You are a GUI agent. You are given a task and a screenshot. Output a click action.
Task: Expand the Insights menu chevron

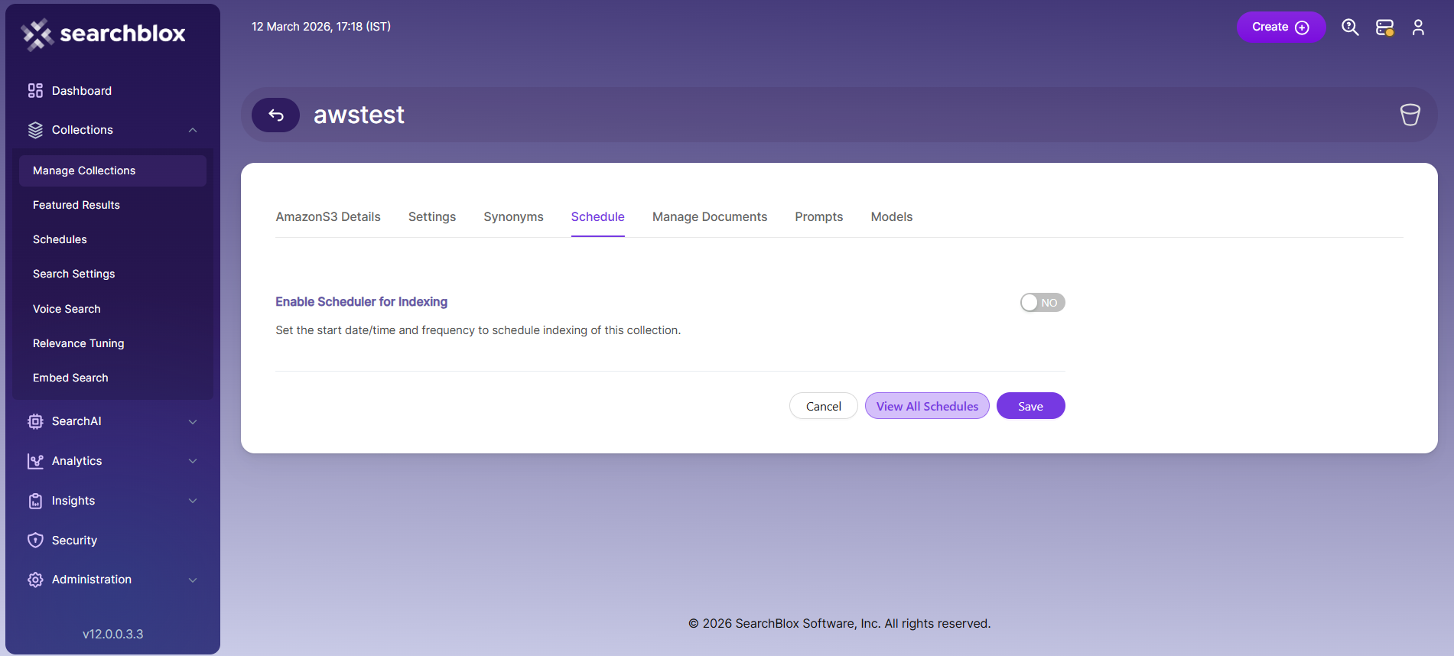[193, 501]
